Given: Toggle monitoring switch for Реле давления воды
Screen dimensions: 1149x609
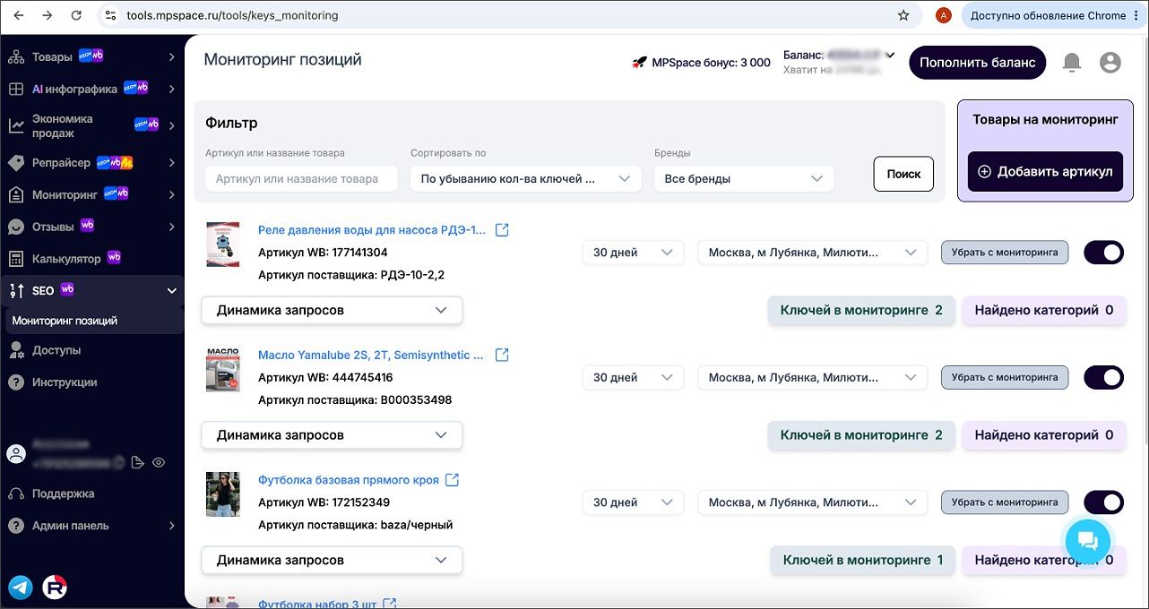Looking at the screenshot, I should click(1103, 253).
